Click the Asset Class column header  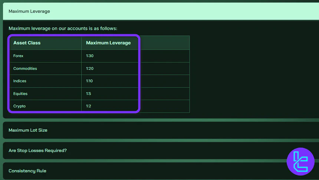(27, 43)
